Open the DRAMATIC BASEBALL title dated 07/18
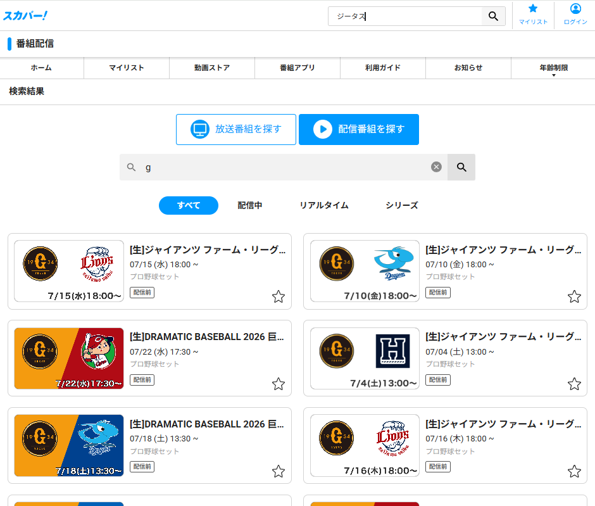This screenshot has height=506, width=595. click(207, 424)
